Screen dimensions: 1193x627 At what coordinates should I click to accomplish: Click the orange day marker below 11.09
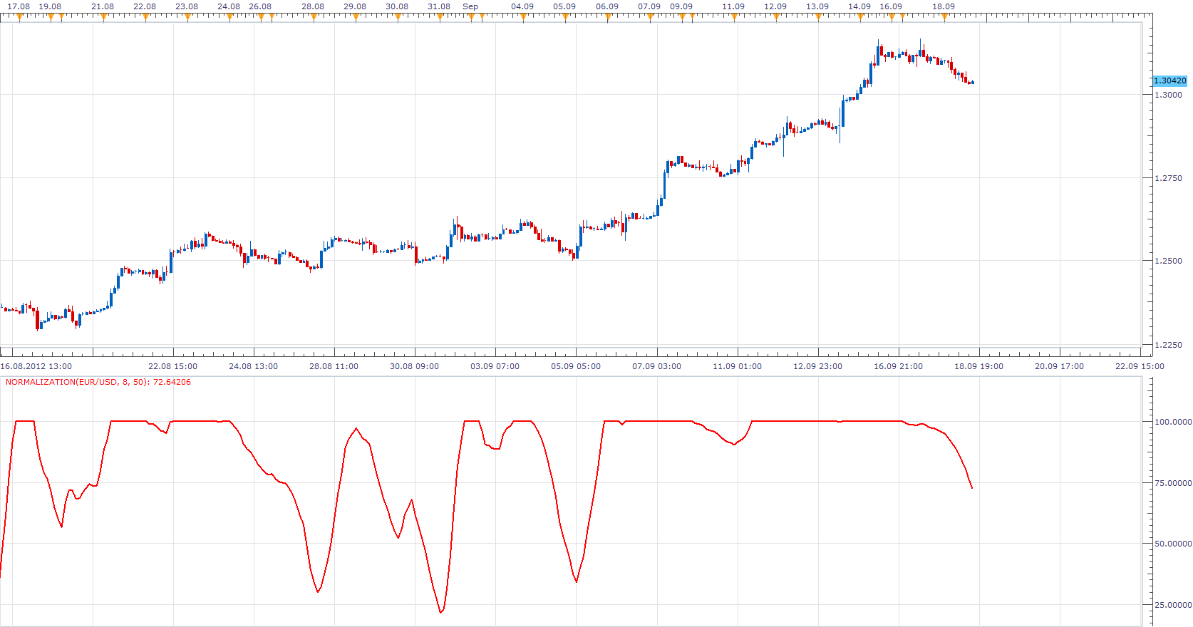coord(734,17)
